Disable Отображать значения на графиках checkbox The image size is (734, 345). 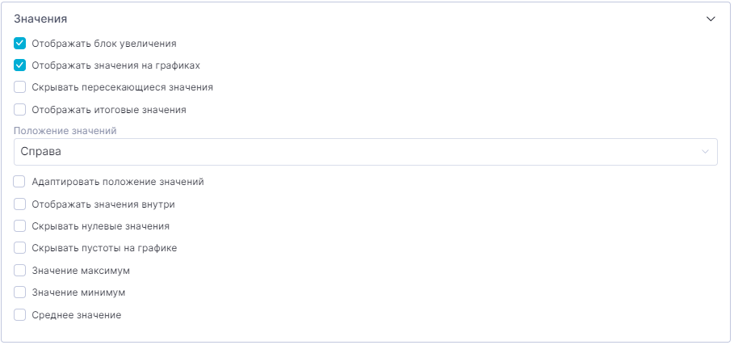[20, 65]
